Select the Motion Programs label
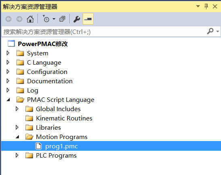The width and height of the screenshot is (221, 175). pyautogui.click(x=62, y=137)
